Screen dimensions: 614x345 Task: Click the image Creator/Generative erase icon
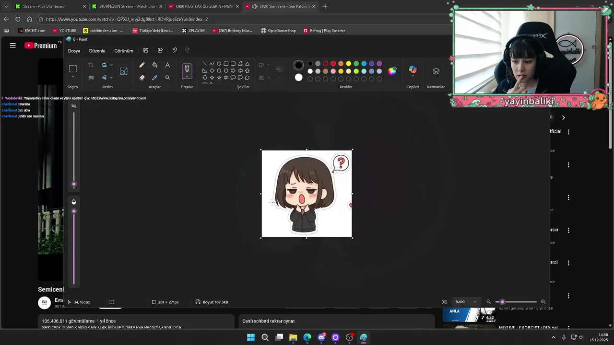[x=124, y=71]
